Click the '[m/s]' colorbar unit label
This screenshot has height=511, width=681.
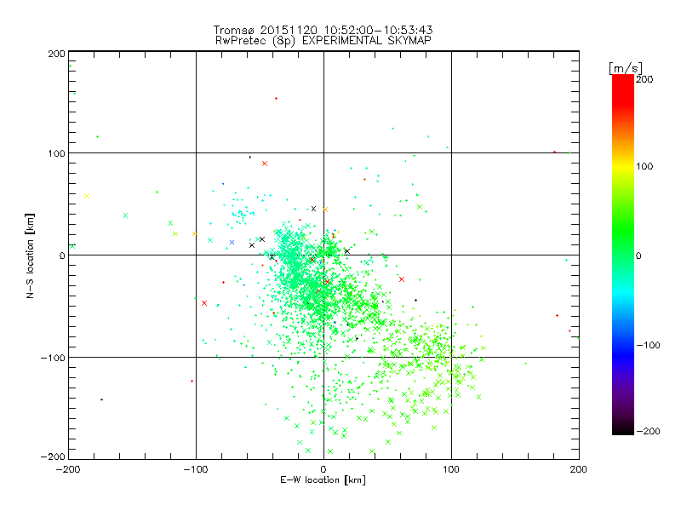point(625,68)
